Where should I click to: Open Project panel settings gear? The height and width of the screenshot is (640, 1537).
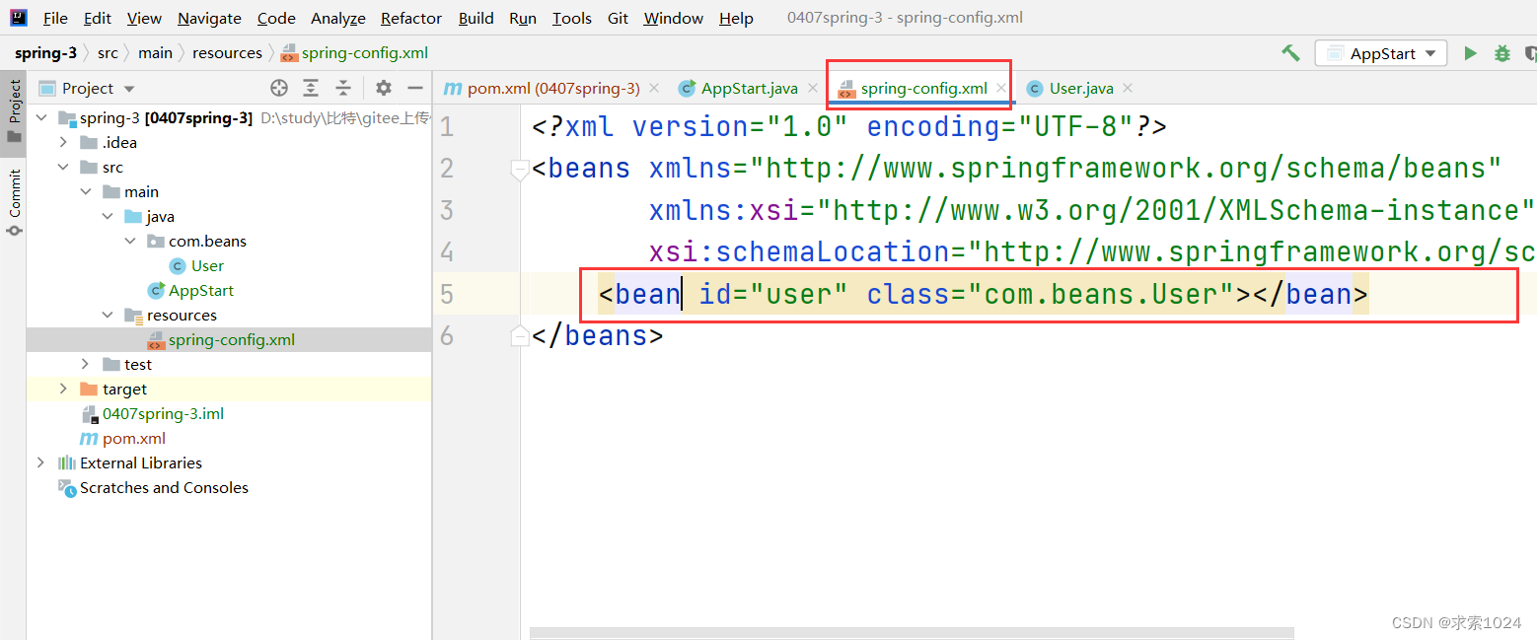click(384, 88)
